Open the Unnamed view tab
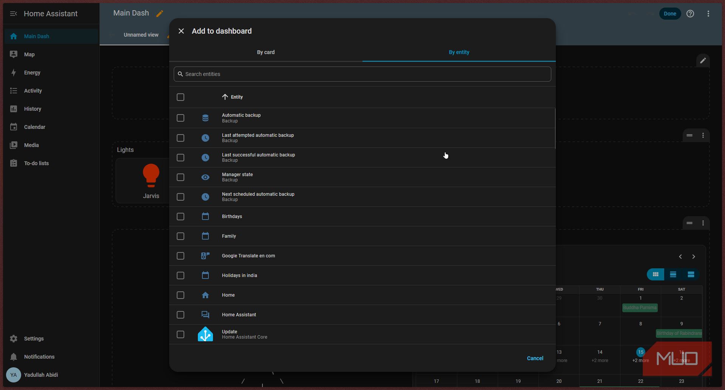Image resolution: width=725 pixels, height=390 pixels. click(141, 35)
